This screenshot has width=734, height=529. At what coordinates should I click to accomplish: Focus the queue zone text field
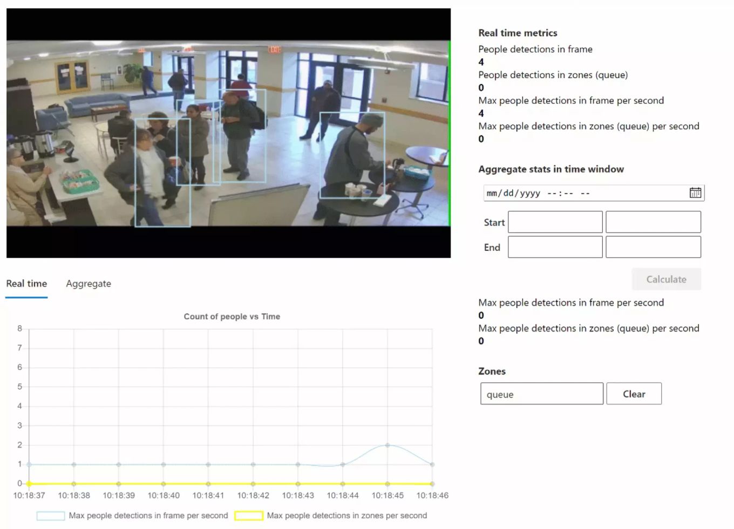[x=541, y=394]
